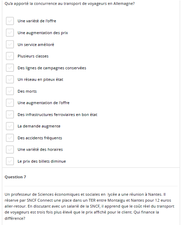Click the label 'La demande augmente'
The image size is (182, 225).
39,126
